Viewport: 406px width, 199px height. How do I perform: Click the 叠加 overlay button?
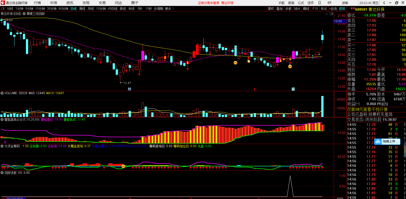280,9
